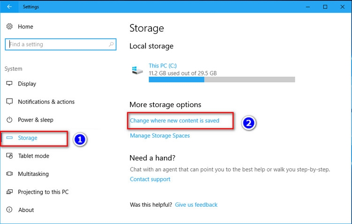Close the Settings window
352x224 pixels.
click(x=342, y=7)
